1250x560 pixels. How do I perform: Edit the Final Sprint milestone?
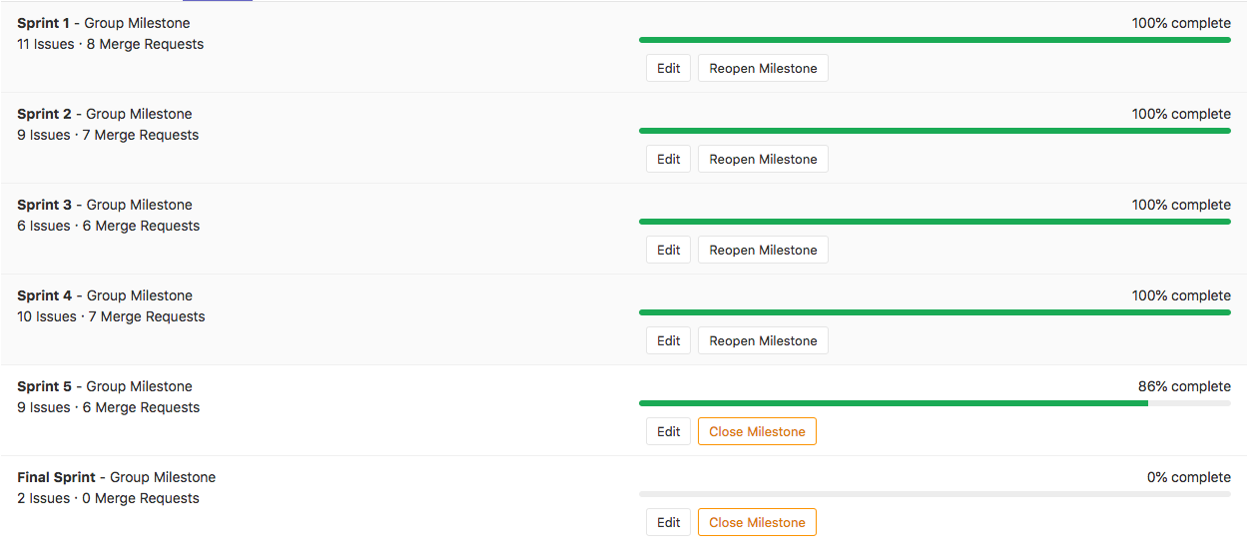tap(668, 523)
